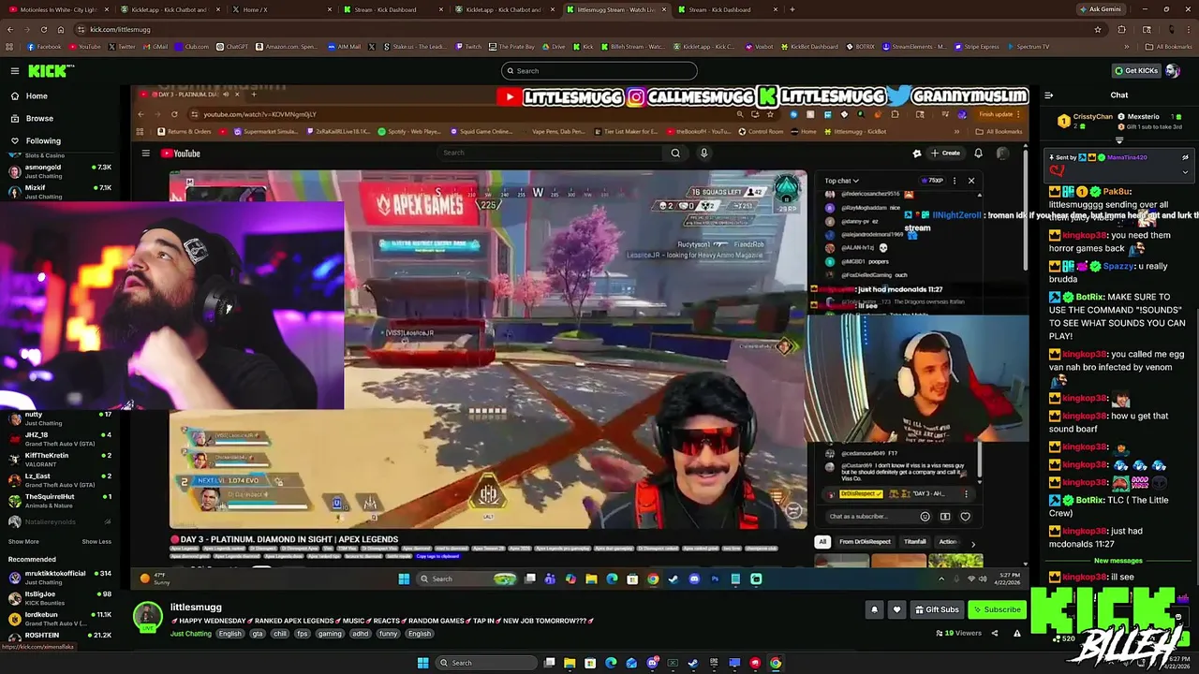Click the Ask Gemini button
The width and height of the screenshot is (1199, 674).
(1101, 9)
